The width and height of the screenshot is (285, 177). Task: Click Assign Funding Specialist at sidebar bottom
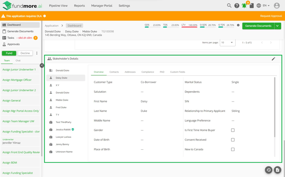pyautogui.click(x=18, y=173)
